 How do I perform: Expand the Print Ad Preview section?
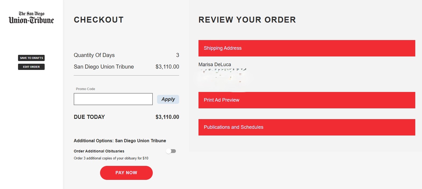pos(307,100)
